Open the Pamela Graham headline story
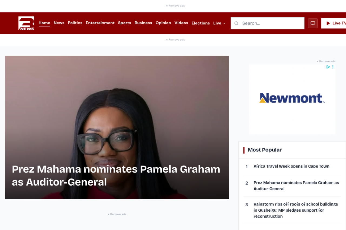 coord(116,176)
